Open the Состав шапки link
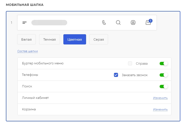 pyautogui.click(x=28, y=51)
